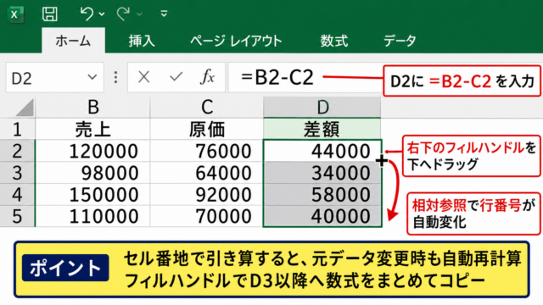Select cell with value 58000
The image size is (543, 305).
tap(322, 194)
